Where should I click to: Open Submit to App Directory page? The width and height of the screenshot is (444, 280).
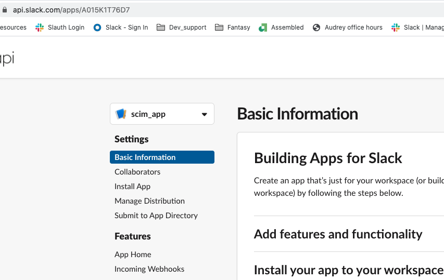156,216
